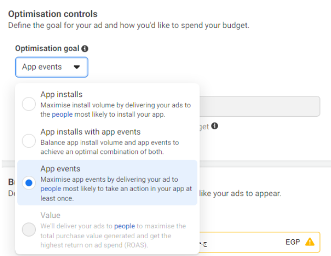Image resolution: width=331 pixels, height=256 pixels.
Task: Click the info icon beside Optimisation goal
Action: coord(85,49)
